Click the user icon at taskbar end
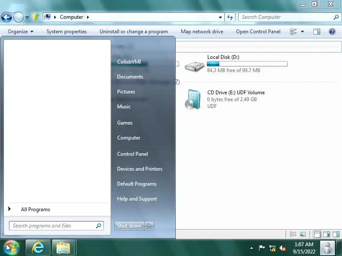 click(327, 248)
